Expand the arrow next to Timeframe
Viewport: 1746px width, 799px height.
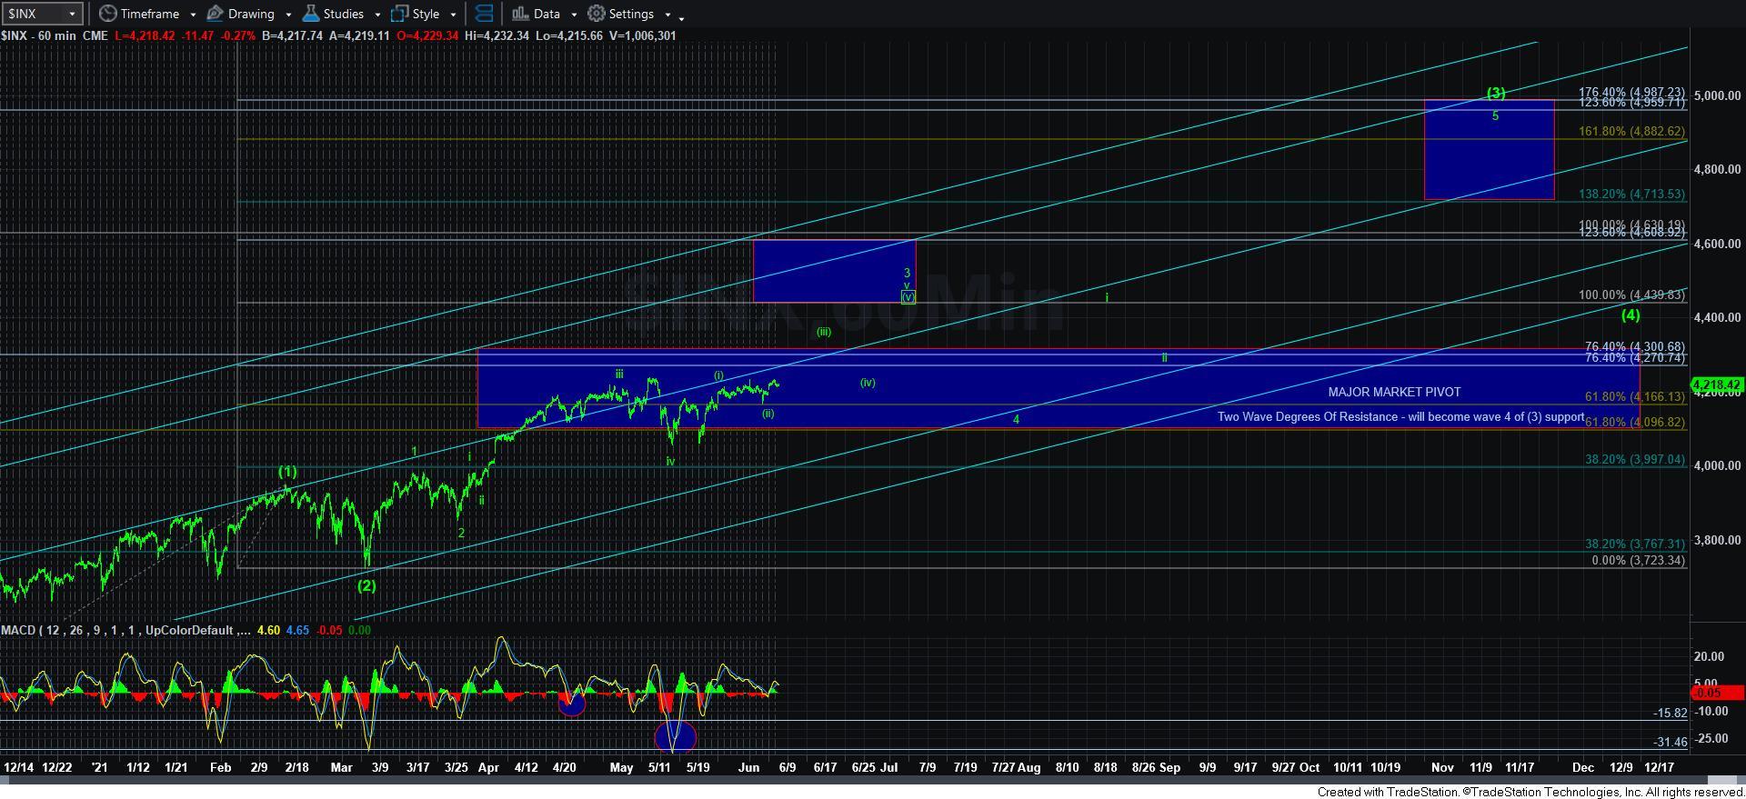click(x=193, y=15)
